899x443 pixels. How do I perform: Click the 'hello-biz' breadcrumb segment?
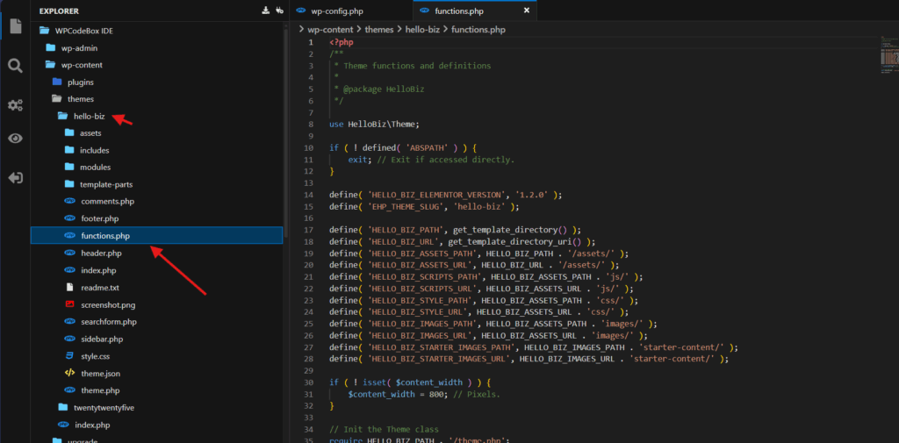422,29
